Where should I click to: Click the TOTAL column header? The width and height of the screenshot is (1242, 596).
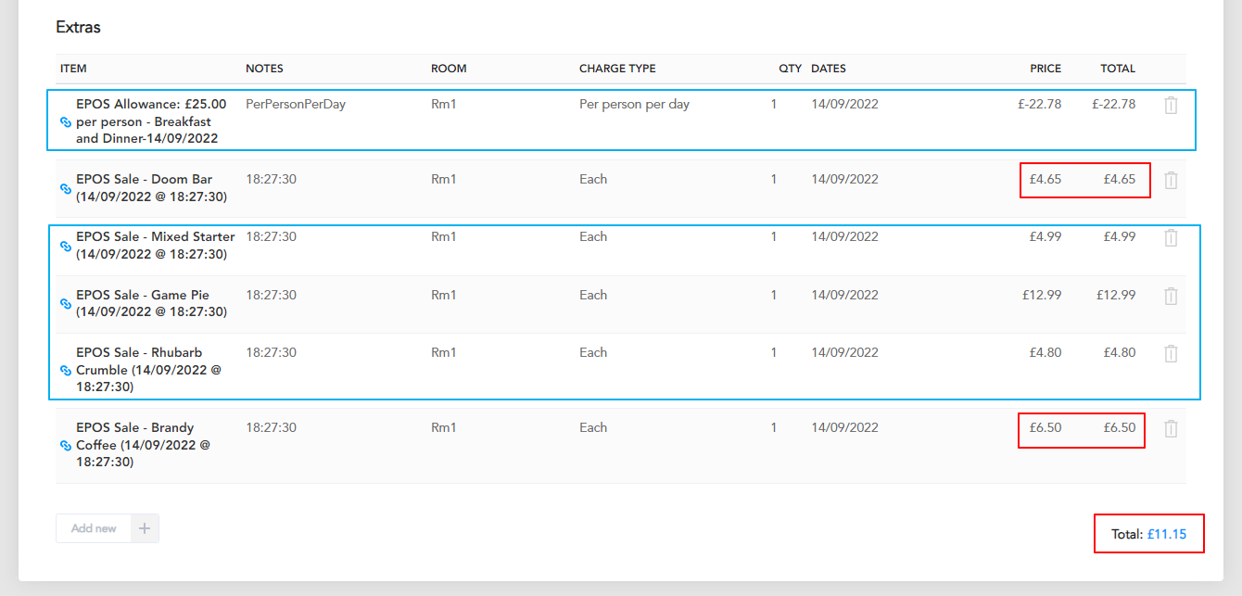pyautogui.click(x=1118, y=69)
